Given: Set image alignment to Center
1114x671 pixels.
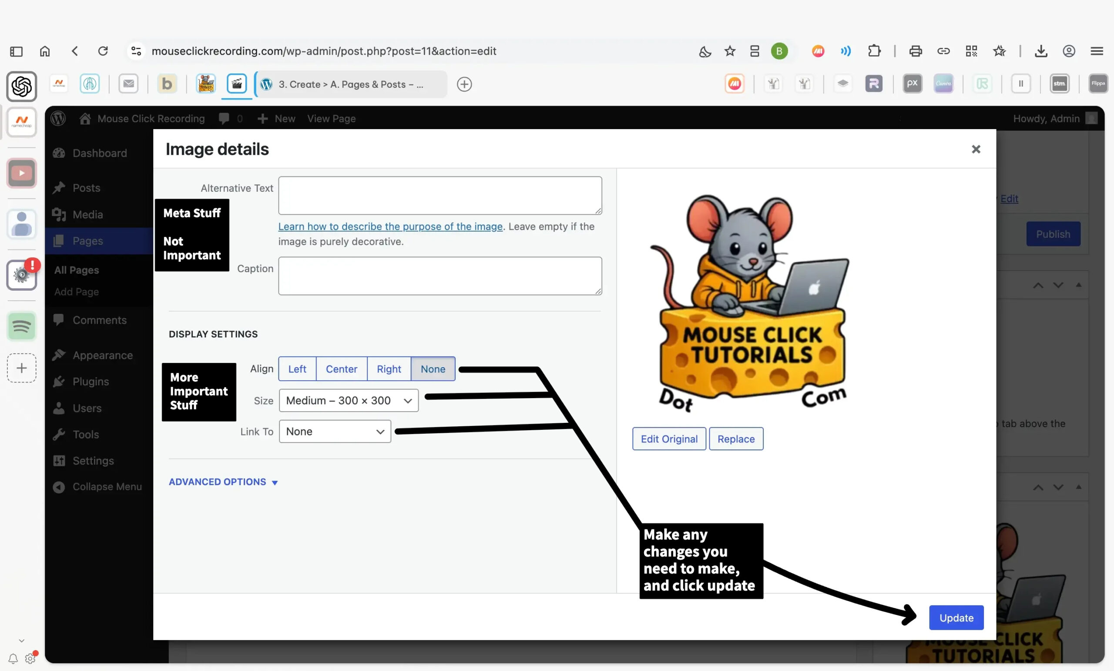Looking at the screenshot, I should pyautogui.click(x=341, y=369).
